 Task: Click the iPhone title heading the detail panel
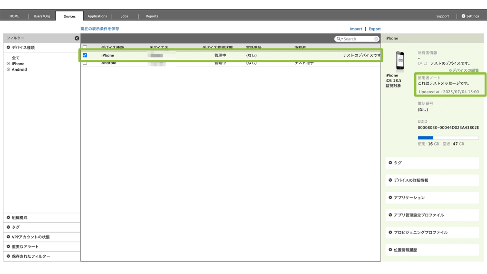(392, 38)
